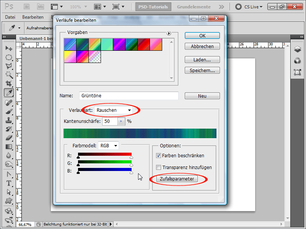The width and height of the screenshot is (306, 229).
Task: Select the Gradient tool
Action: point(9,147)
